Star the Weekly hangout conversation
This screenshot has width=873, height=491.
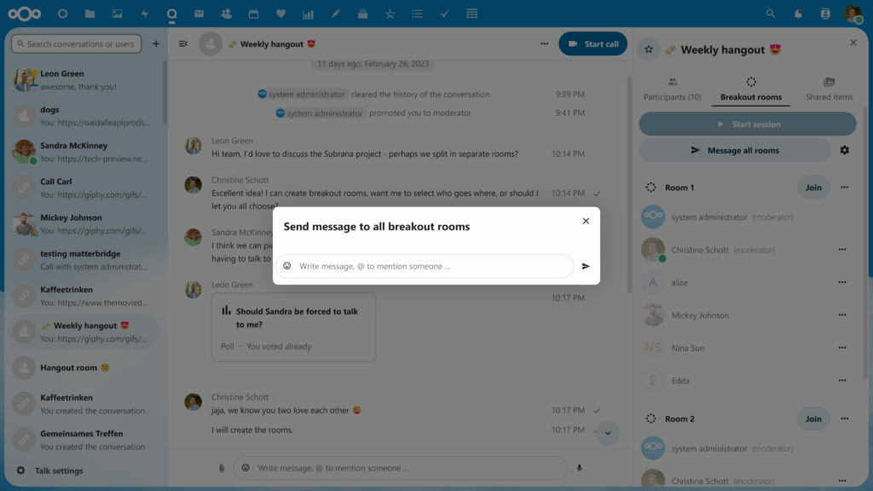pos(650,49)
